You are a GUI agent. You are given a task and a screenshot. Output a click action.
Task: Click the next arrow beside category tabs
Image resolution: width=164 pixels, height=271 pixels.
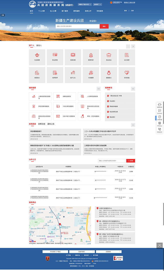coord(133,46)
